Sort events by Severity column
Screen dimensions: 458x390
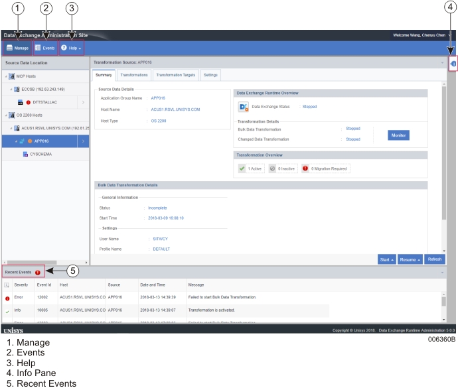[21, 285]
